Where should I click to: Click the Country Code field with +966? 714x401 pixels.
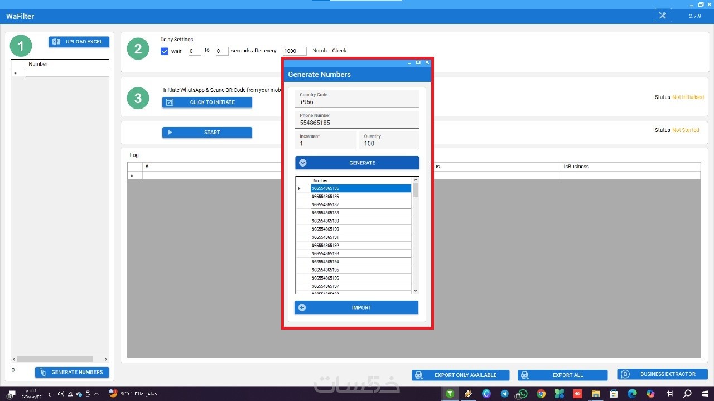click(x=357, y=99)
